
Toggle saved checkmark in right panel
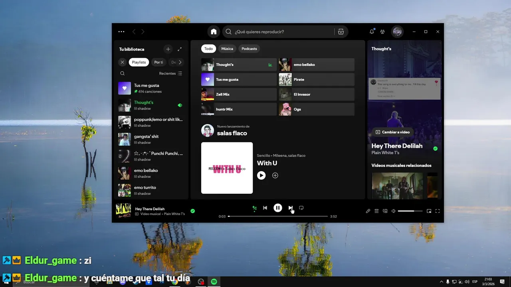pos(436,149)
